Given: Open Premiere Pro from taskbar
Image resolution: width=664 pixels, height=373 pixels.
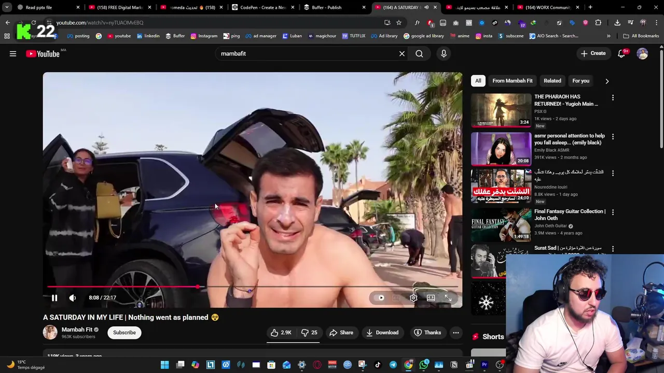Looking at the screenshot, I should tap(485, 365).
